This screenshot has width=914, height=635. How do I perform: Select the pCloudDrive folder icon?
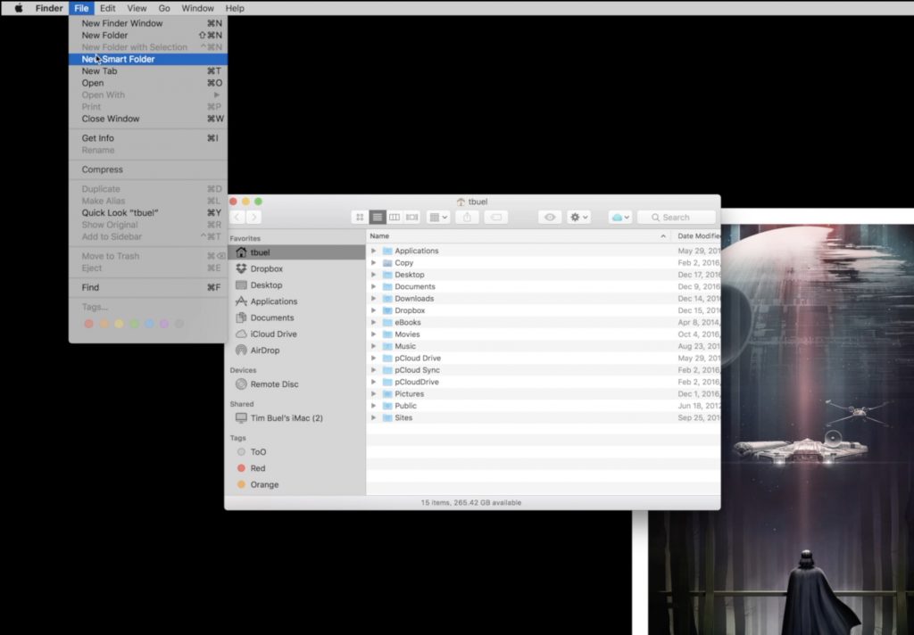(x=387, y=383)
